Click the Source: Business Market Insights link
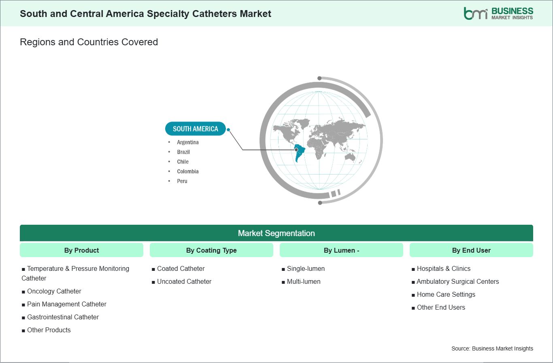This screenshot has width=553, height=363. [x=492, y=348]
